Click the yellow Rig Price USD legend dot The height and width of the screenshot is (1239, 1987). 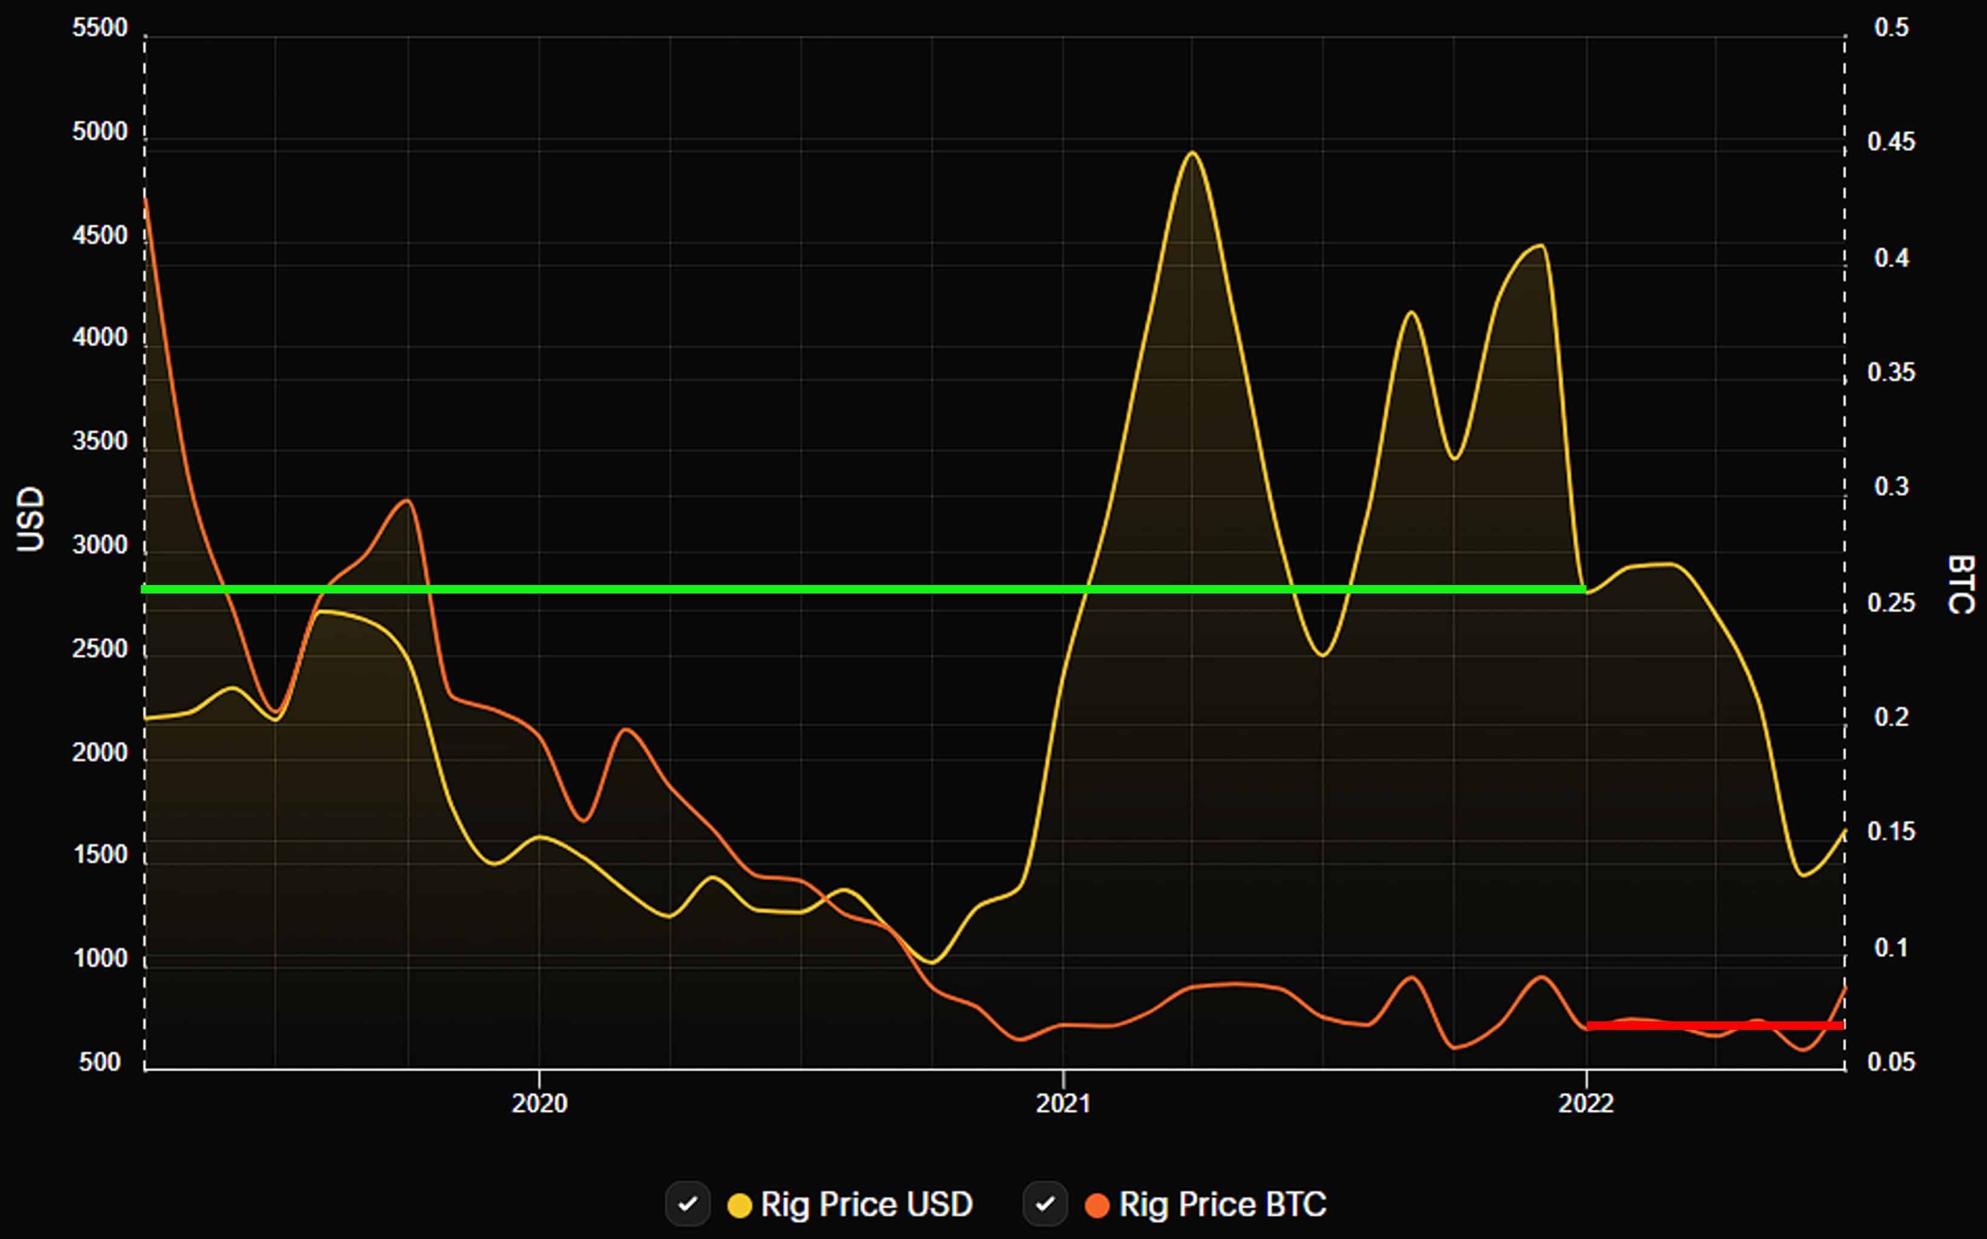740,1205
